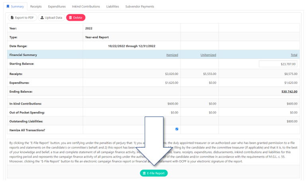307x183 pixels.
Task: Click the PDF file icon on Export button
Action: 12,18
